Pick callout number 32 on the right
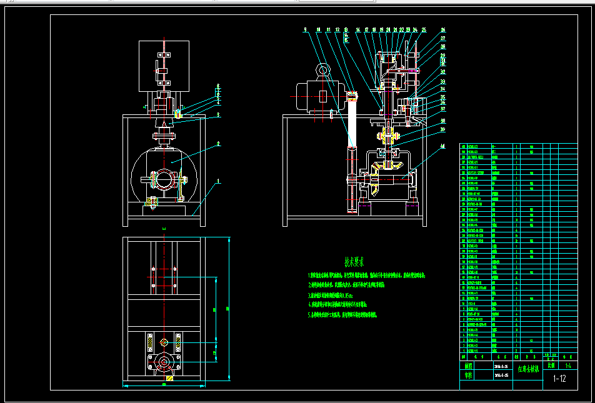The height and width of the screenshot is (403, 595). 443,72
